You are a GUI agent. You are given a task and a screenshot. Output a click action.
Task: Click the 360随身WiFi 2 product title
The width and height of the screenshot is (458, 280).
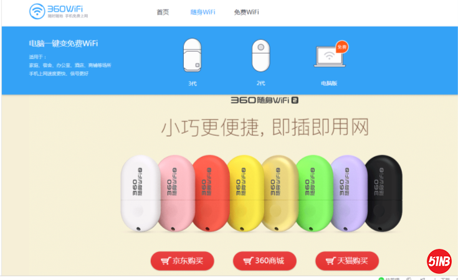coord(264,100)
